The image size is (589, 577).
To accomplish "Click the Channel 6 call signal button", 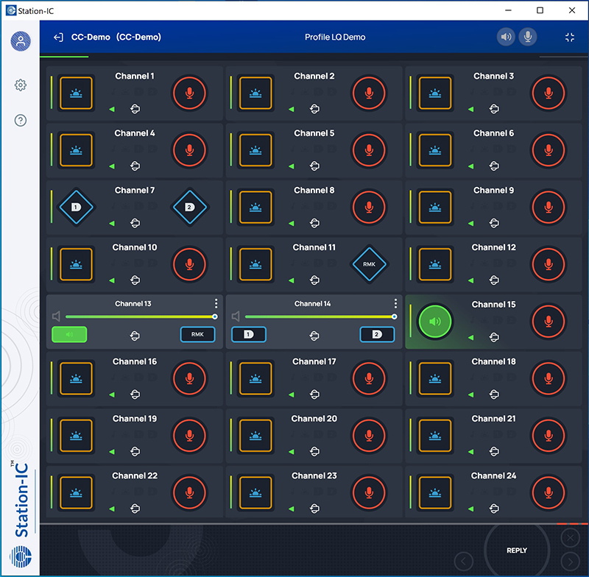I will pos(435,150).
